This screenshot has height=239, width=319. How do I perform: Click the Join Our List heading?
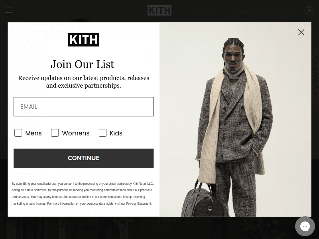point(83,65)
